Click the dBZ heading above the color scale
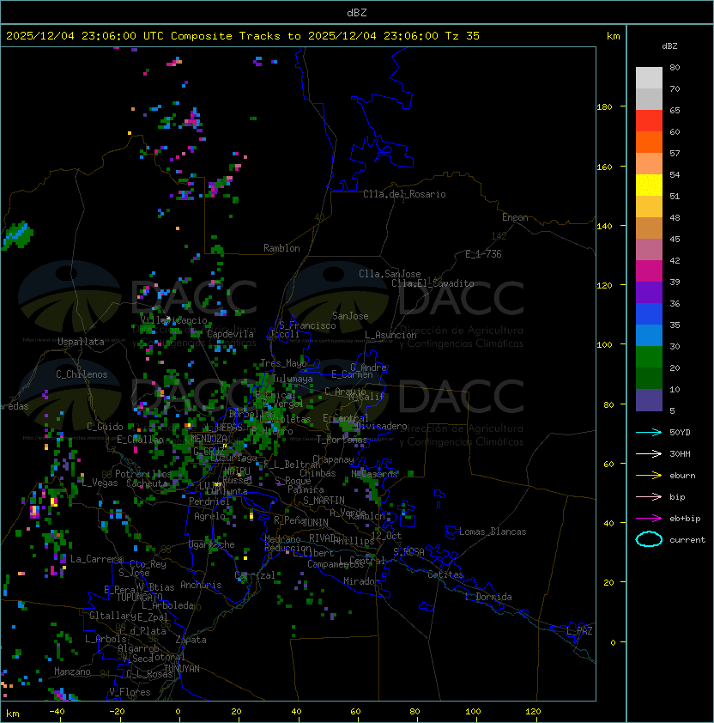This screenshot has width=714, height=723. pyautogui.click(x=669, y=46)
